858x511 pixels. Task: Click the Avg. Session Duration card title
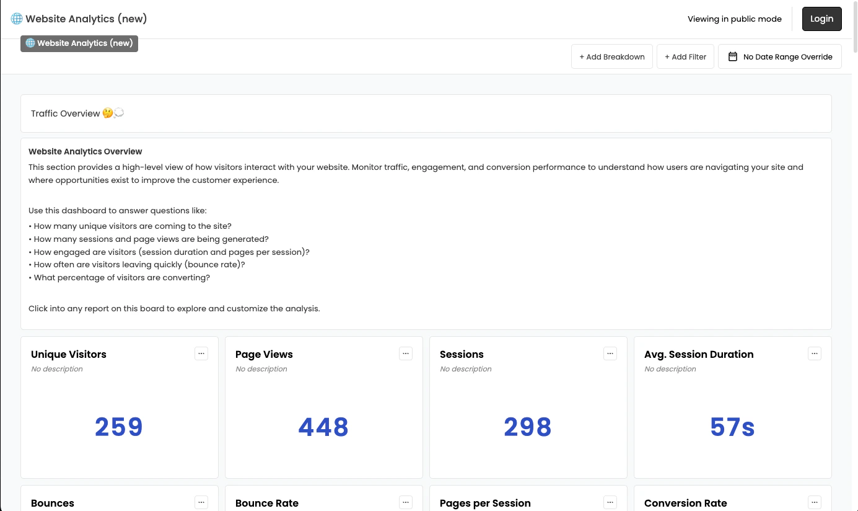[x=699, y=354]
